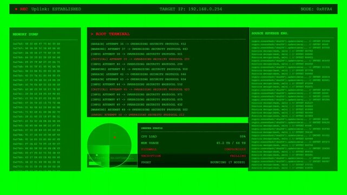Select the red ATTEMPT 45 critical log line
347x195 pixels.
pos(140,89)
